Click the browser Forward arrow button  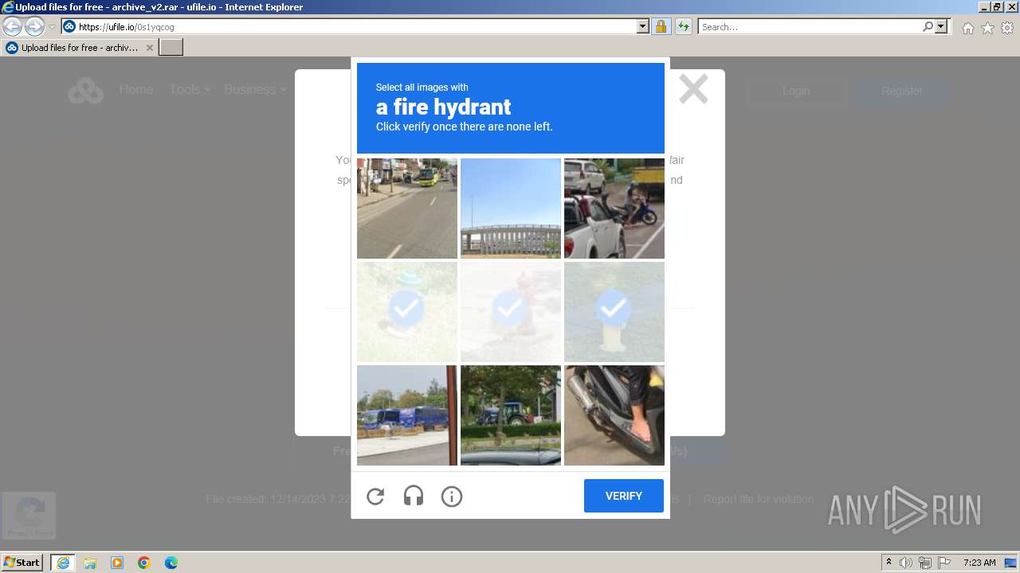tap(34, 27)
